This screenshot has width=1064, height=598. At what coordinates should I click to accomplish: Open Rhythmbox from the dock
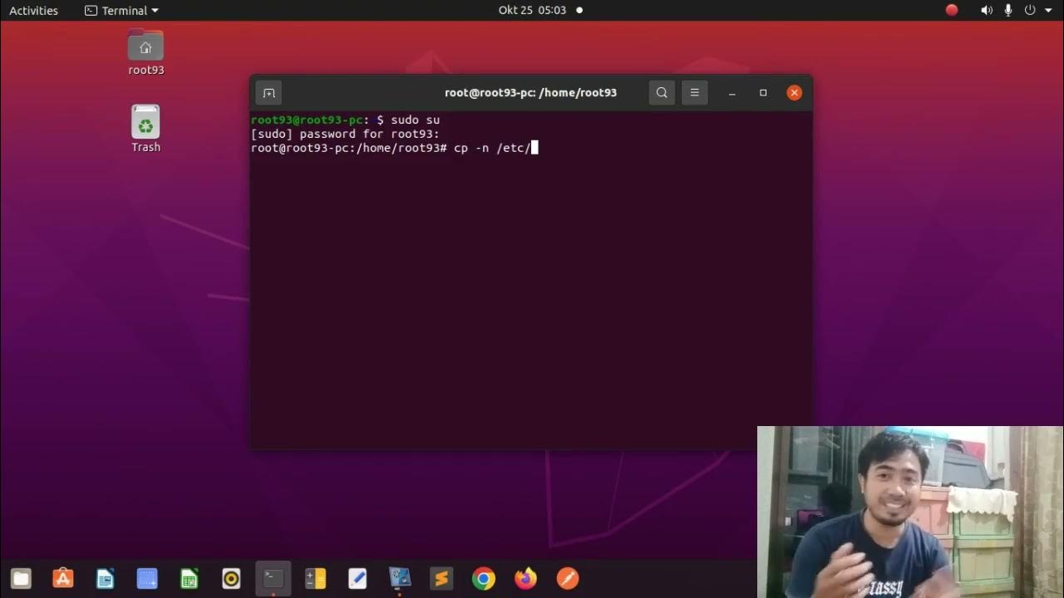[231, 578]
